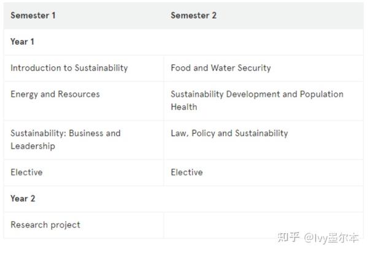
Task: Click Food and Water Security cell
Action: pyautogui.click(x=221, y=68)
